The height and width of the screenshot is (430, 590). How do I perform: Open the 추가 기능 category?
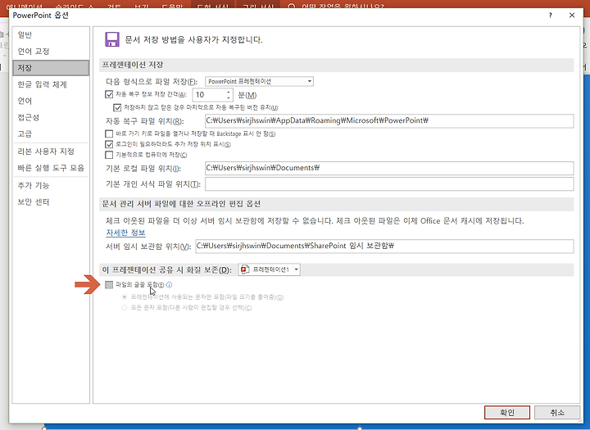(51, 185)
